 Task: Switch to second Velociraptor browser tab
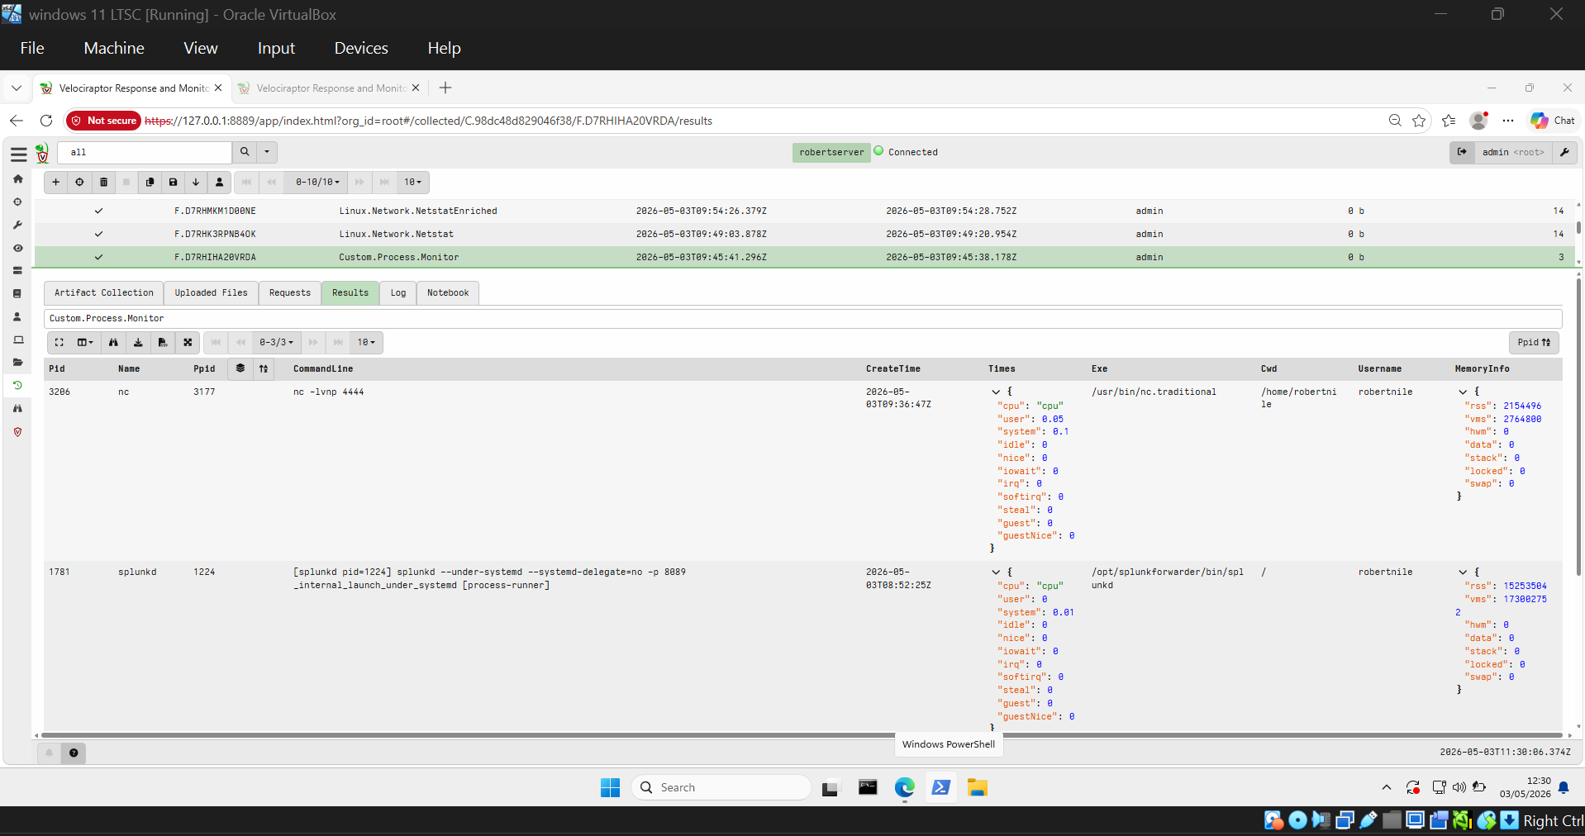pyautogui.click(x=329, y=88)
